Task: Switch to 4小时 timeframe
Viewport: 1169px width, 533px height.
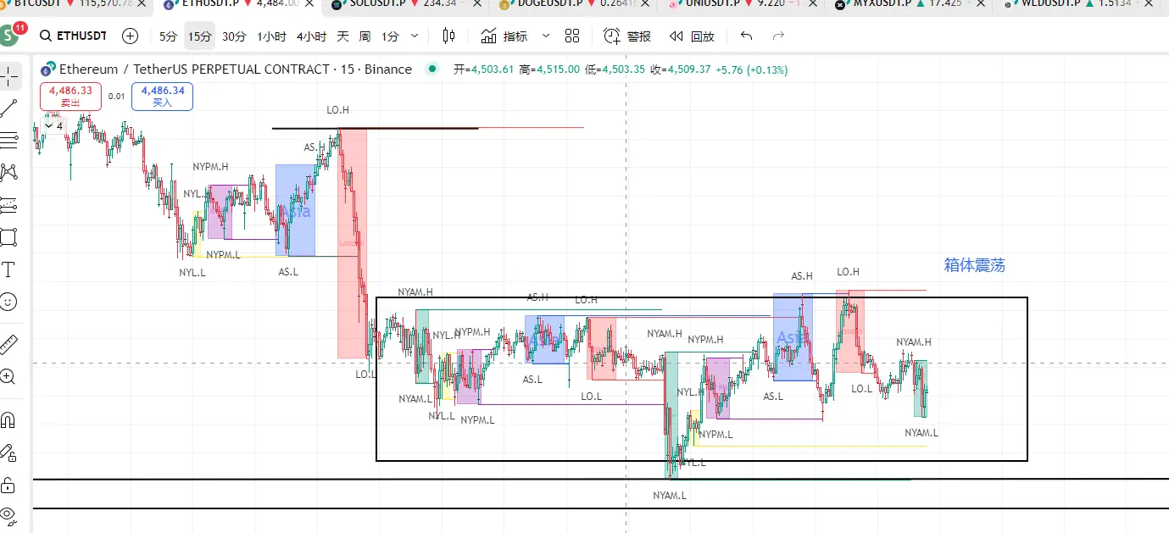Action: click(311, 36)
